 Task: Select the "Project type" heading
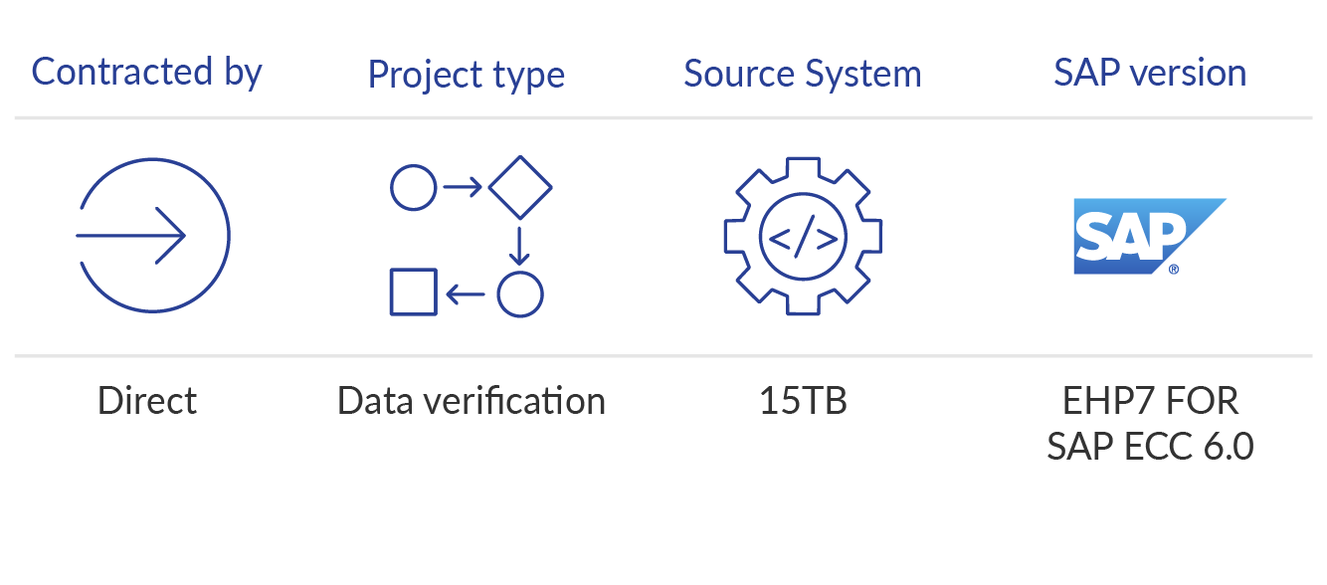click(x=466, y=75)
